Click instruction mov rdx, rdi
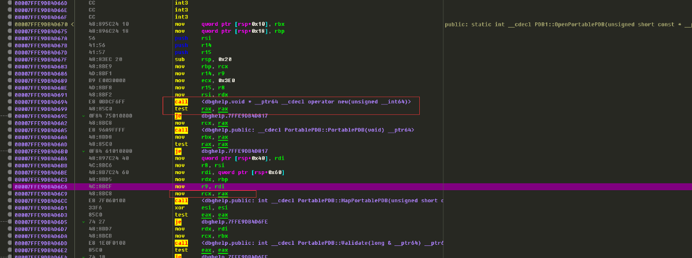This screenshot has width=692, height=258. (x=201, y=229)
